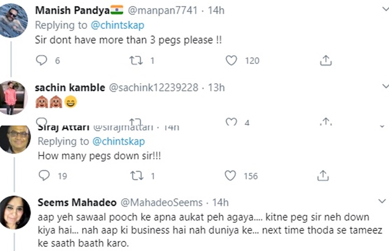This screenshot has width=389, height=251.
Task: Like the 'How many pegs down' tweet
Action: (x=230, y=176)
